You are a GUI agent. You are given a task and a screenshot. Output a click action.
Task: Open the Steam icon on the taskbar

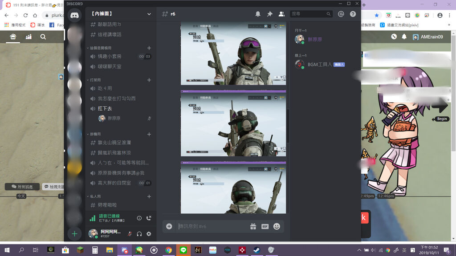[257, 250]
